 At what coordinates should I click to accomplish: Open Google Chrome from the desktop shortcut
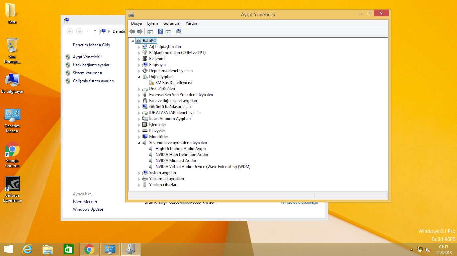pyautogui.click(x=12, y=150)
